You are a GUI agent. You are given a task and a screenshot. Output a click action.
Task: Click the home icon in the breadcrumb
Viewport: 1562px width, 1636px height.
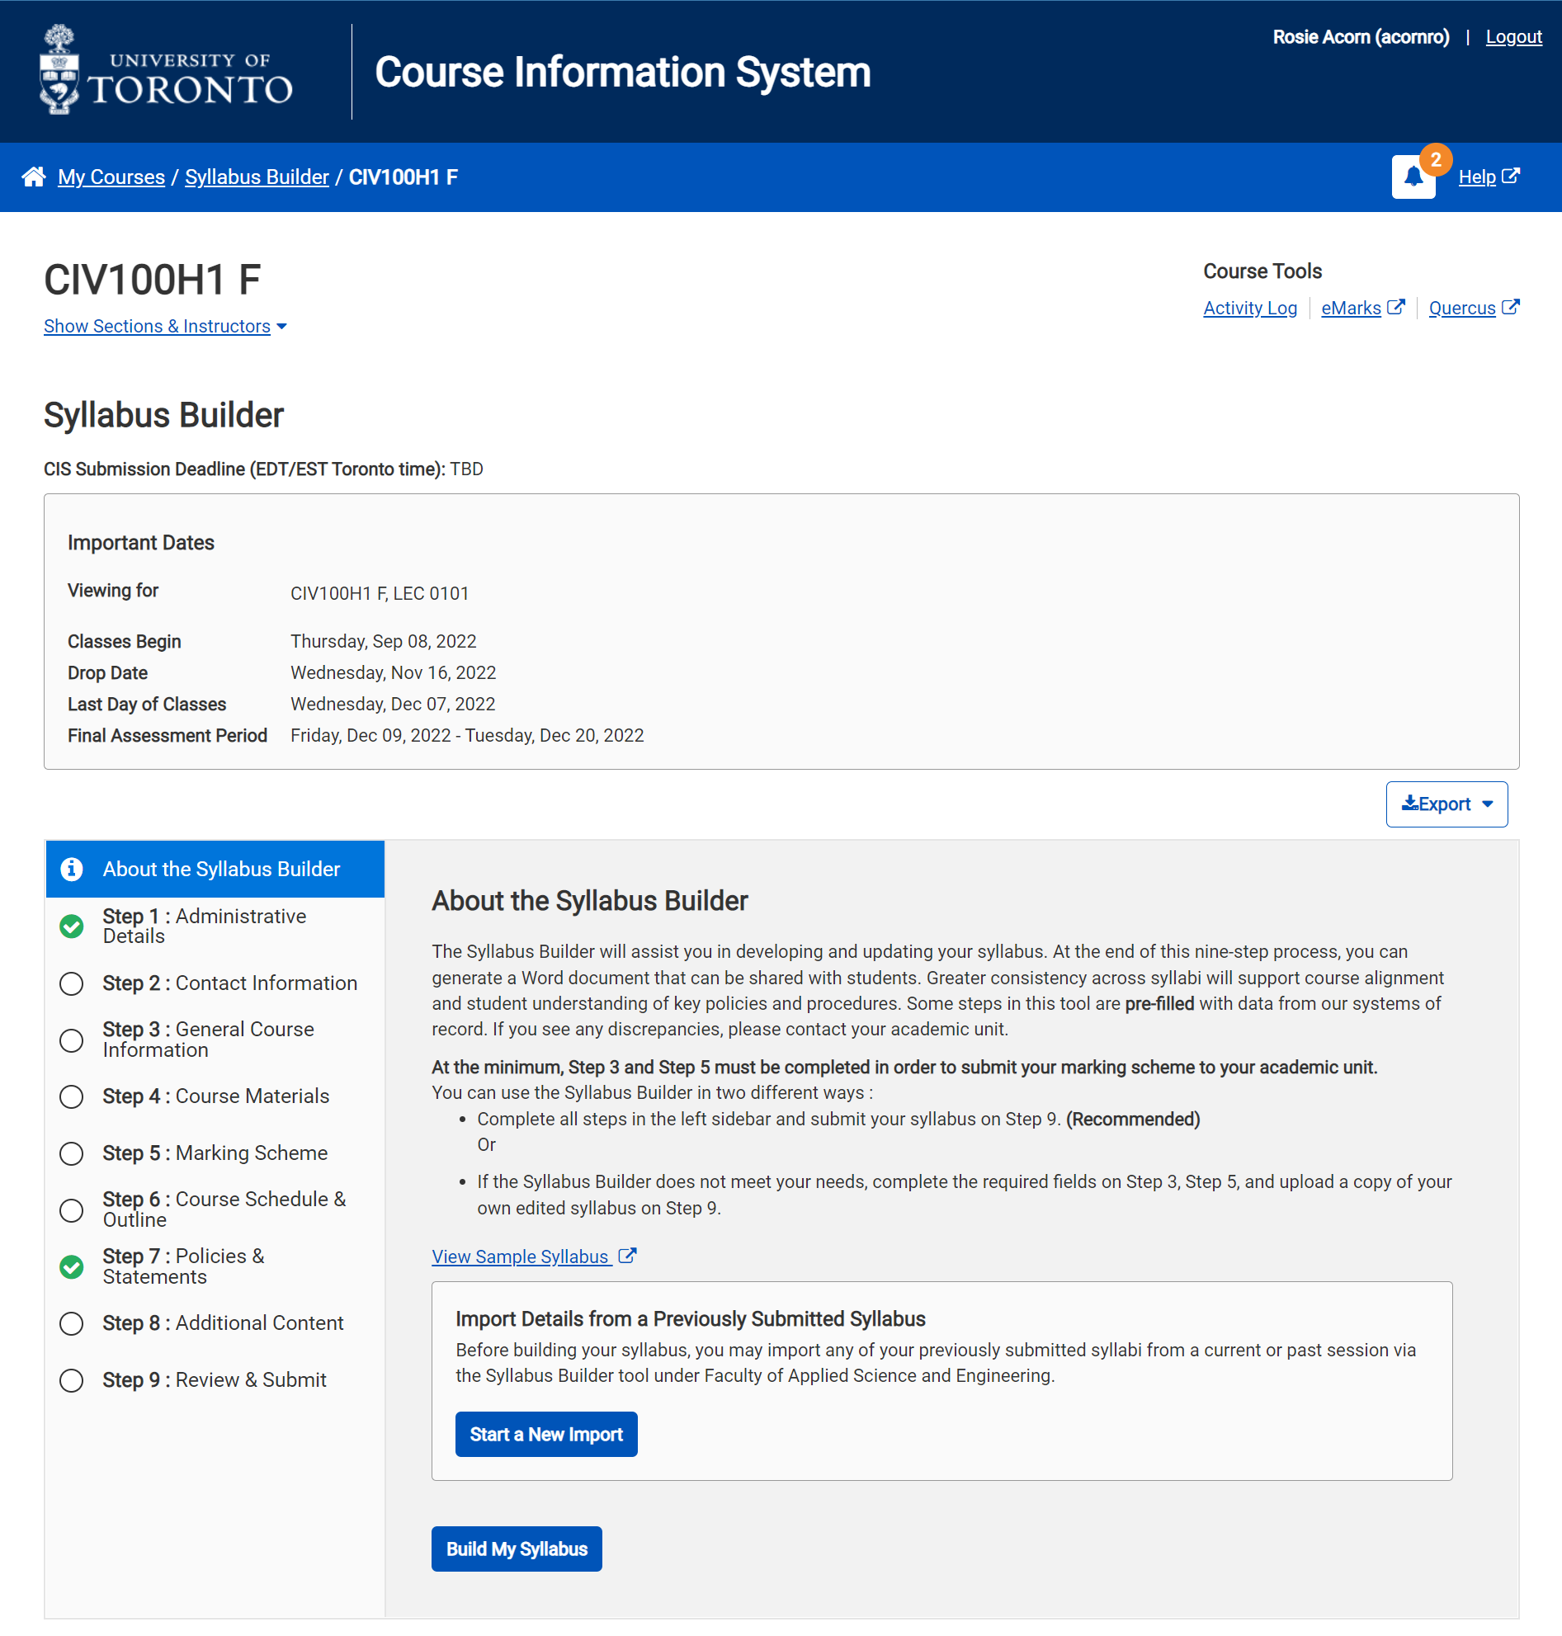coord(33,177)
